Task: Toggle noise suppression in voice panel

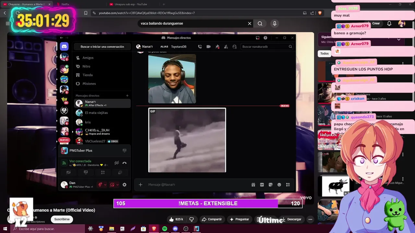Action: click(117, 163)
